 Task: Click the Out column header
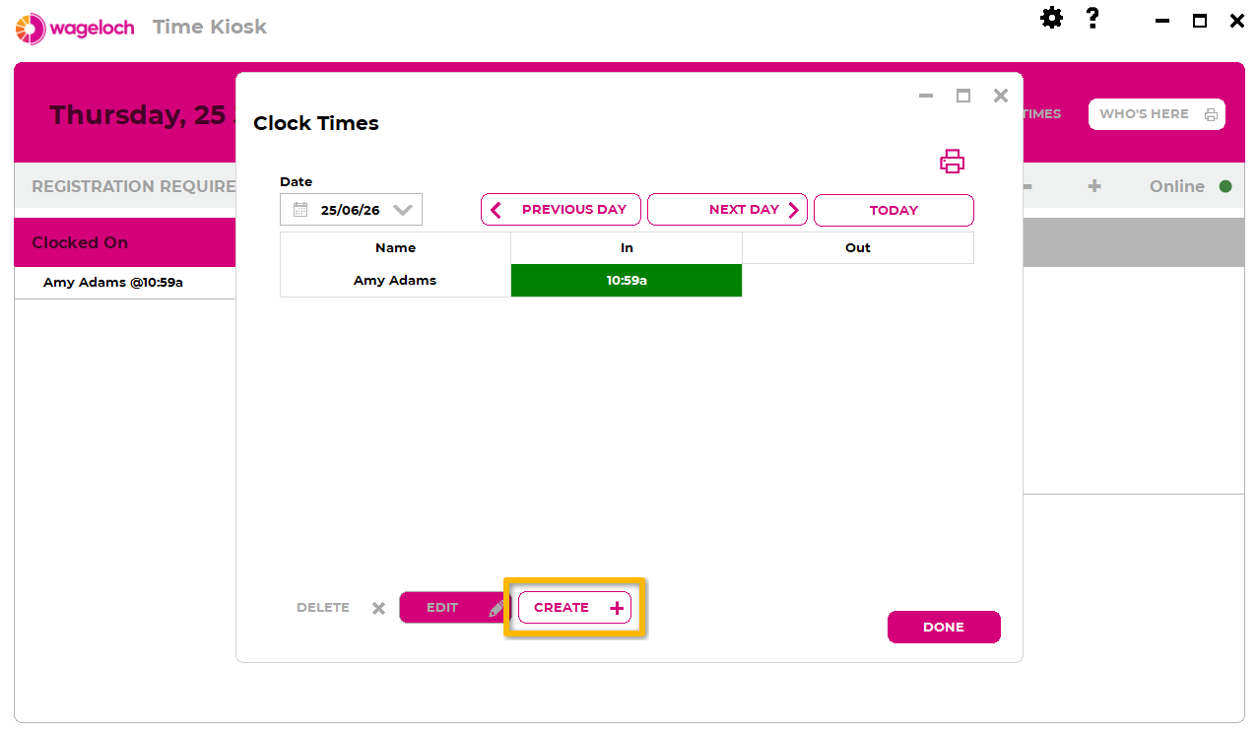click(x=858, y=248)
